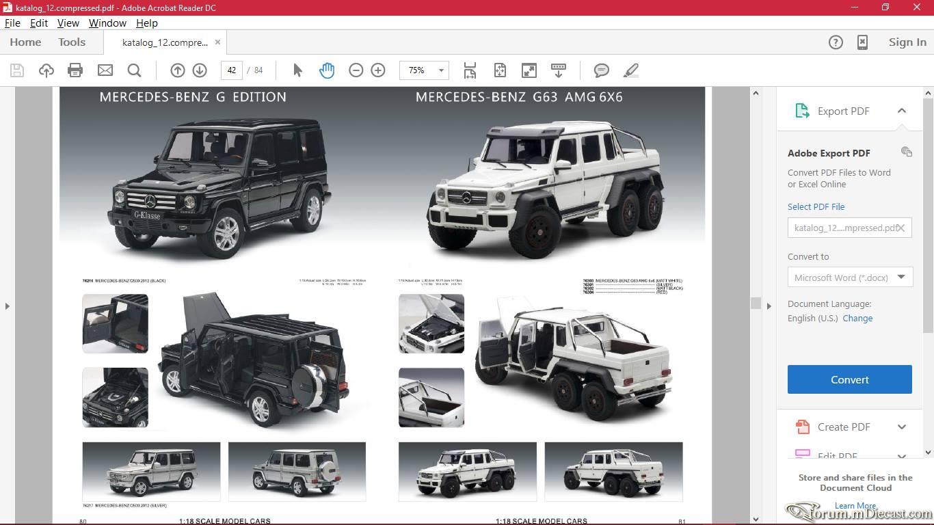Open the Help question mark icon
Screen dimensions: 934x525
836,42
